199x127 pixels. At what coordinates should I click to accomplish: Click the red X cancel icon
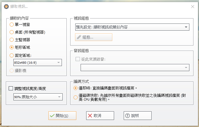pyautogui.click(x=90, y=116)
